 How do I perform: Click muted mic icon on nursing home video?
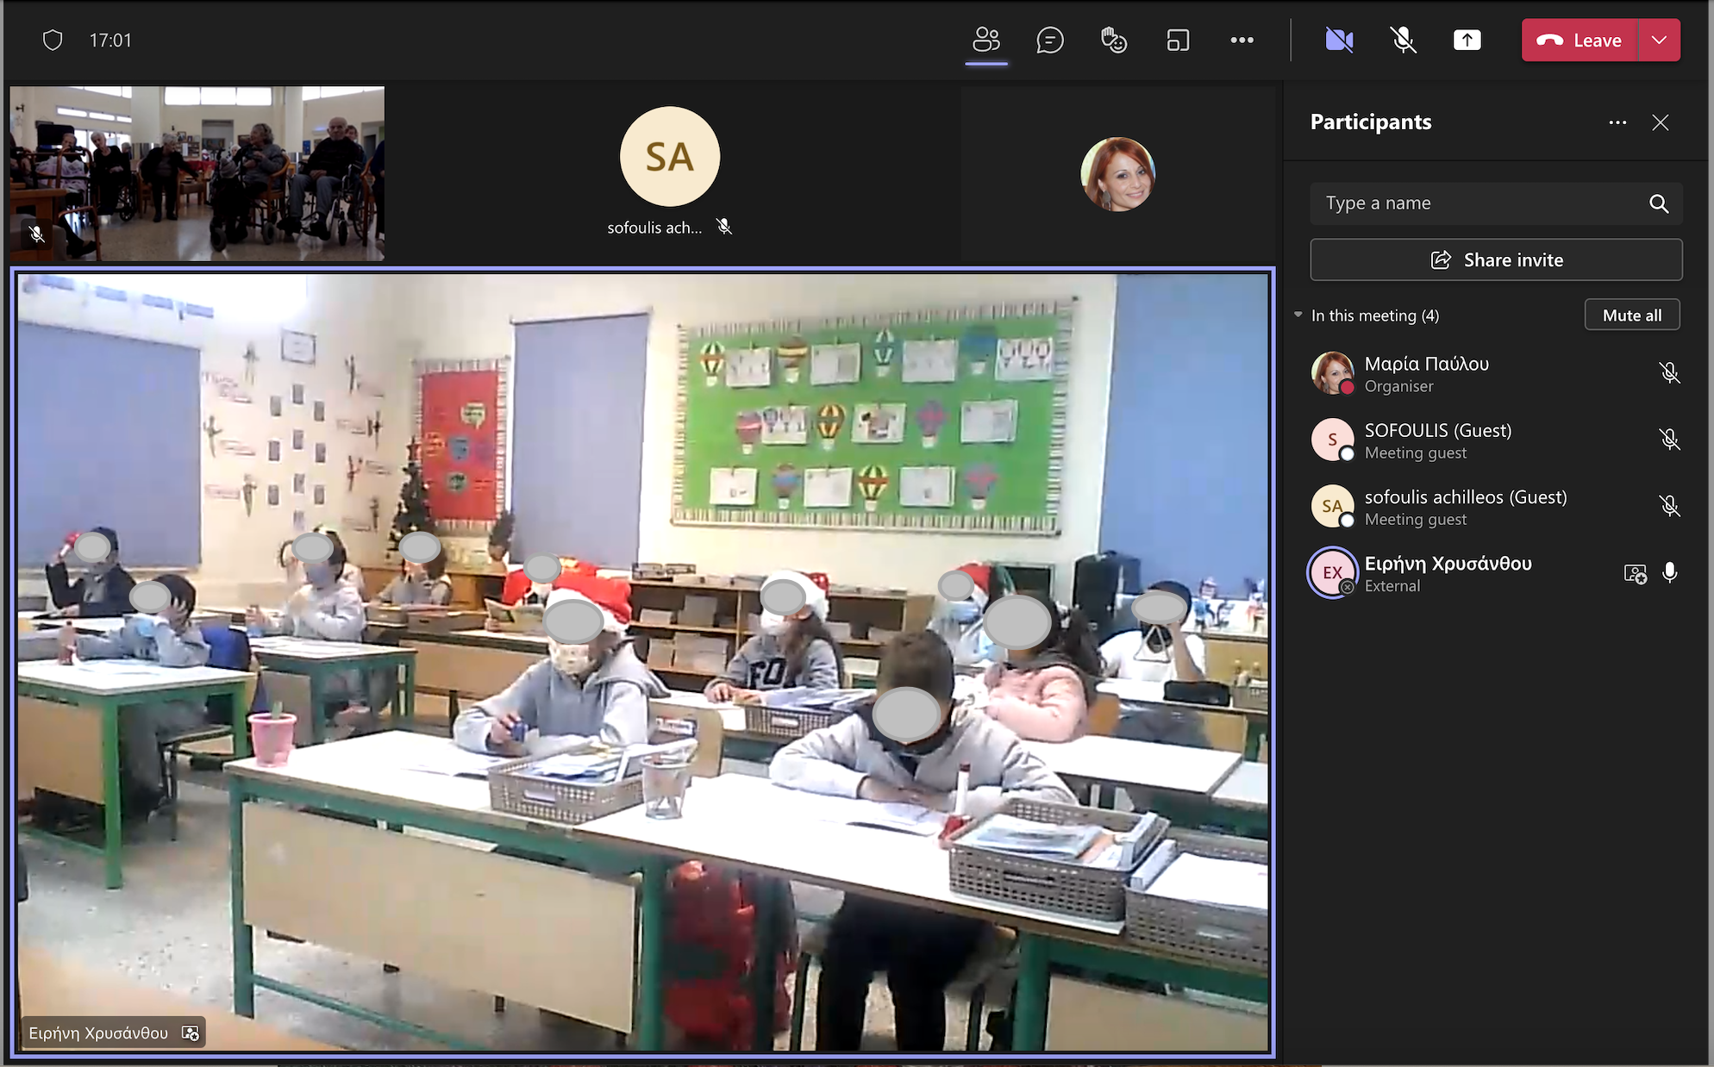(36, 234)
